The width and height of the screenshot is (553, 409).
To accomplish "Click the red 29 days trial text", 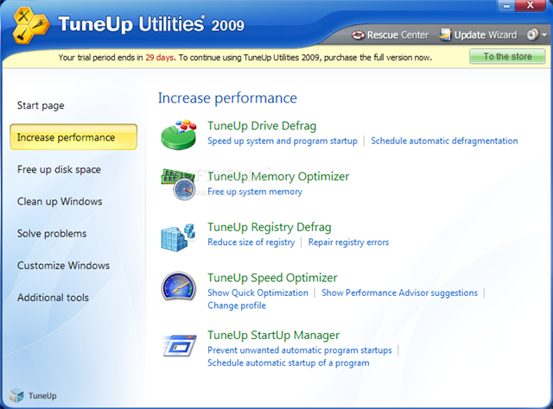I will 159,58.
